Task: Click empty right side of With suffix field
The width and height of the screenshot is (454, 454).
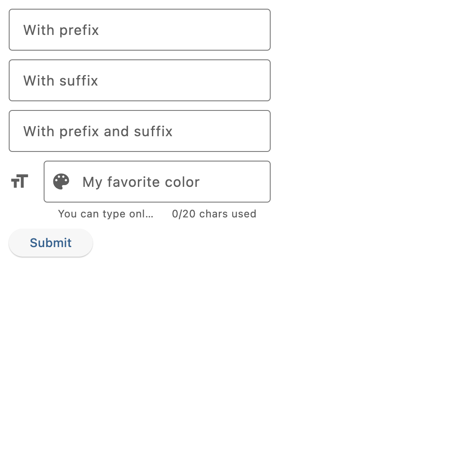Action: coord(203,80)
